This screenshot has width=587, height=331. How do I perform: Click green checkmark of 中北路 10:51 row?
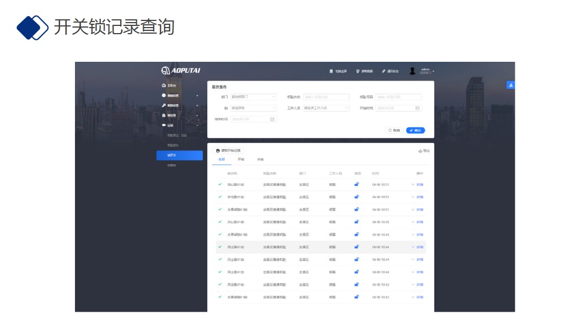click(x=220, y=197)
